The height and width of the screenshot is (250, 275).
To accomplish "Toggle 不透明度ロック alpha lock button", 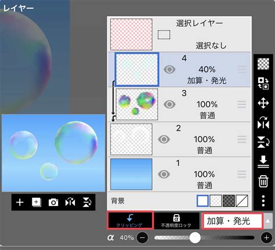I will 176,220.
